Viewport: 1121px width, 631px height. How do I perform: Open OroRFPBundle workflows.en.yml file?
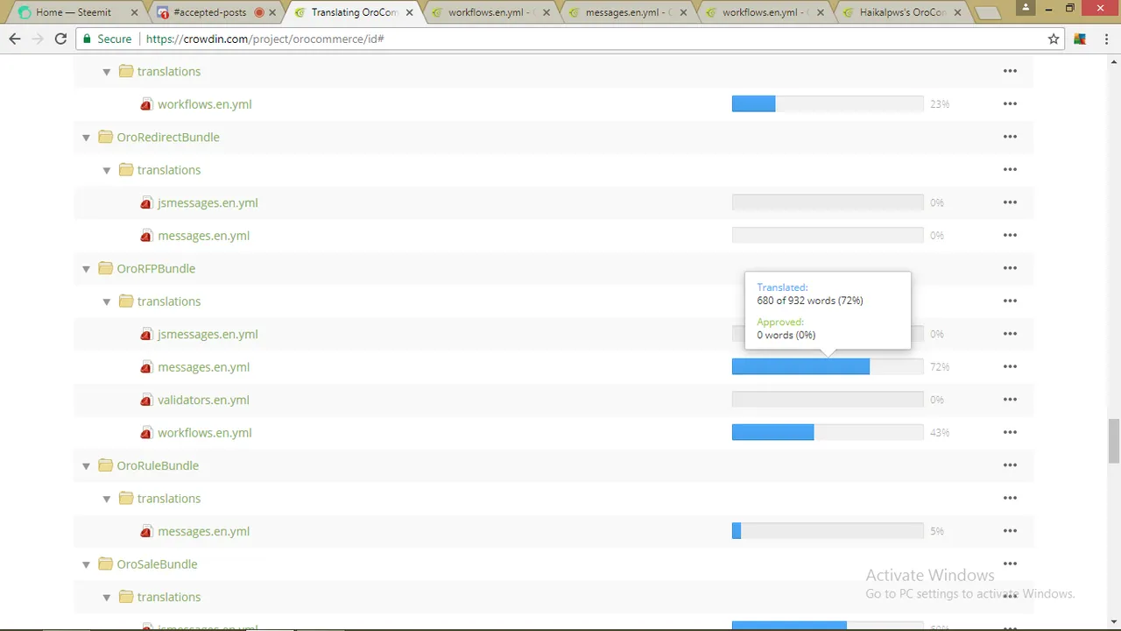205,432
